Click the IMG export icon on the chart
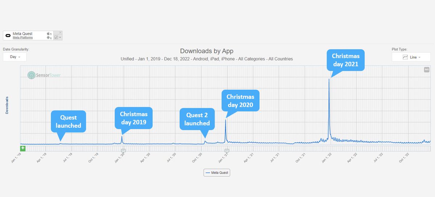Image resolution: width=435 pixels, height=197 pixels. [426, 70]
